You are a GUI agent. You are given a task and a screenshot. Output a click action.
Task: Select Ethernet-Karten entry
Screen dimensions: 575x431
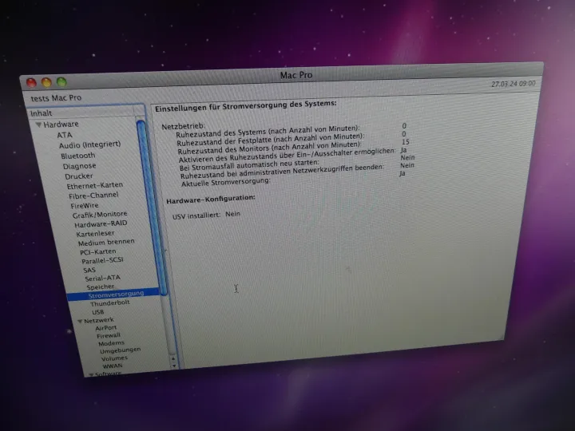pyautogui.click(x=94, y=185)
